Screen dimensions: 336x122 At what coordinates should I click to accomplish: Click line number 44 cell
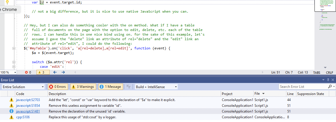coord(289,100)
